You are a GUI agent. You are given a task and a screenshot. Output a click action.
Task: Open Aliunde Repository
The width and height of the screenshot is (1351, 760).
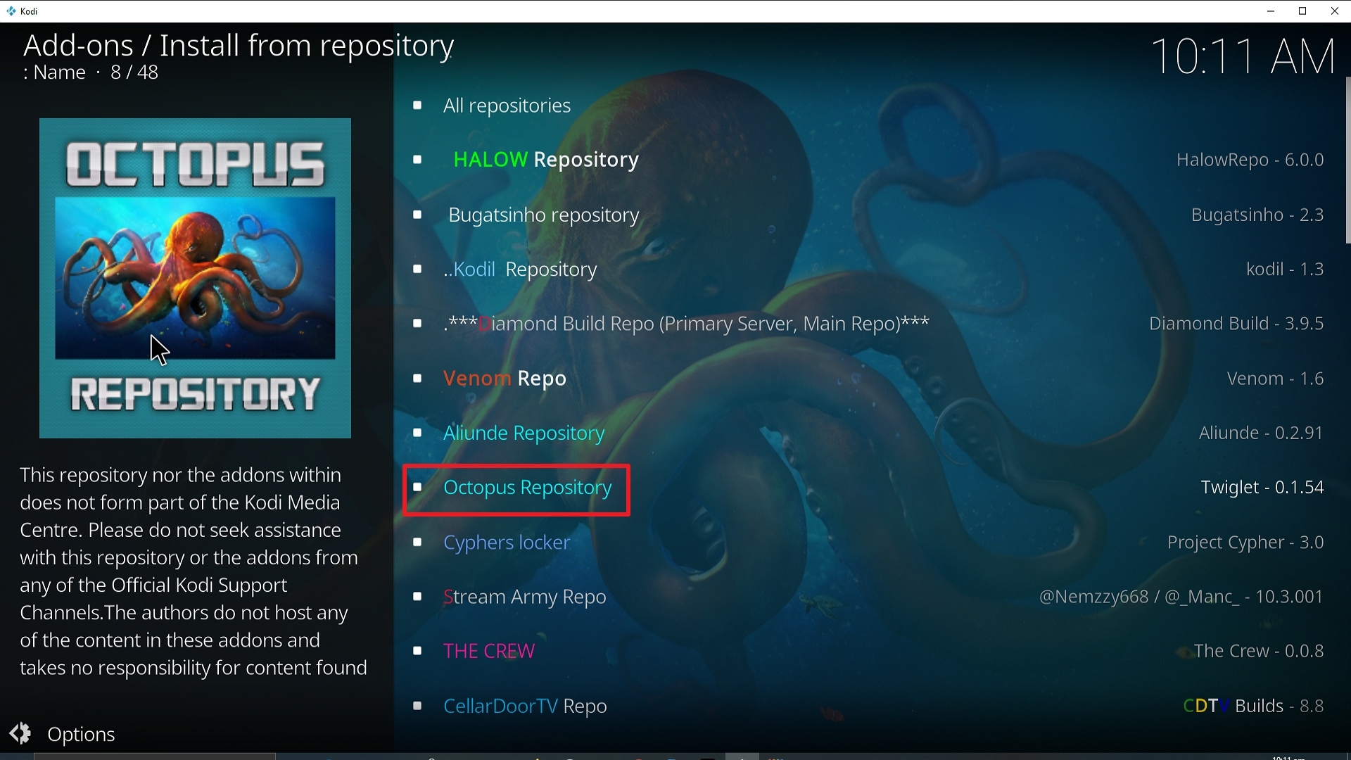point(524,433)
